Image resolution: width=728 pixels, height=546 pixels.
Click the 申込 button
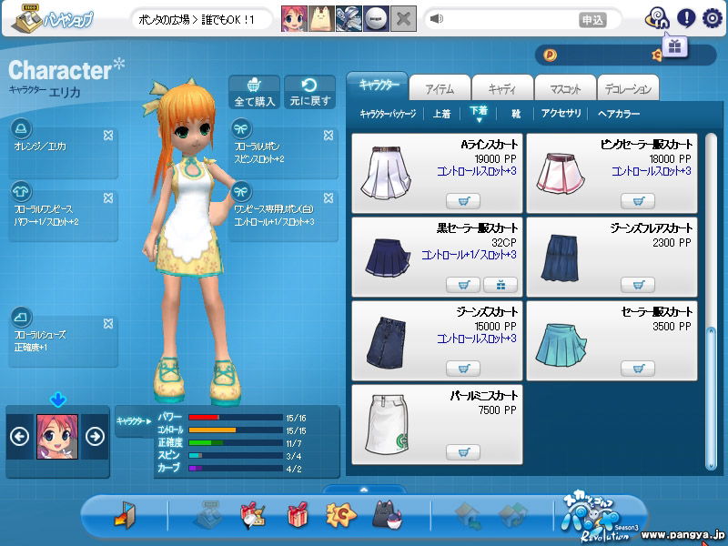pyautogui.click(x=592, y=19)
